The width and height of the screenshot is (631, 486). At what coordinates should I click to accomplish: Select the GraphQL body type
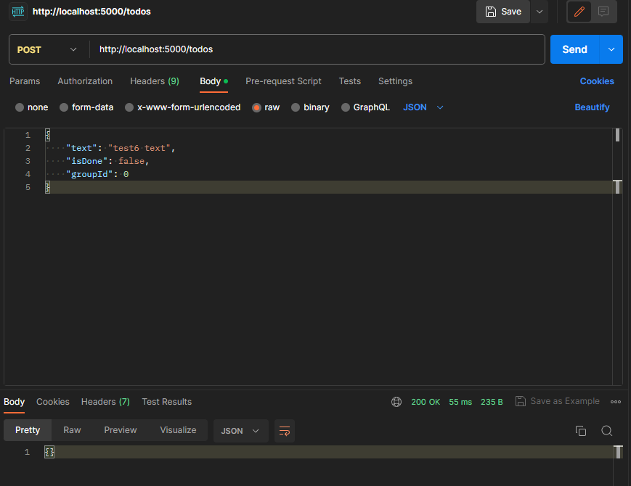pyautogui.click(x=346, y=107)
